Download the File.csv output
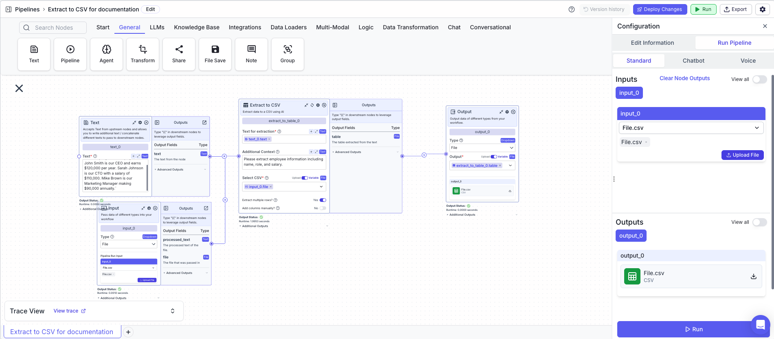Viewport: 774px width, 339px height. click(x=754, y=277)
